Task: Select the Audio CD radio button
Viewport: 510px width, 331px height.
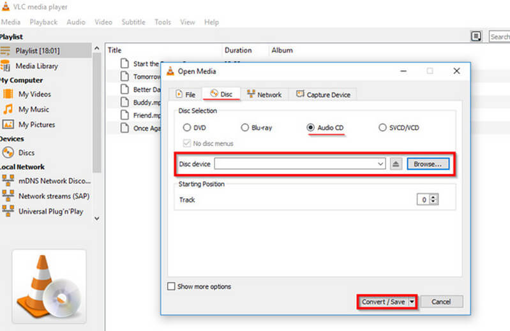Action: pos(311,128)
